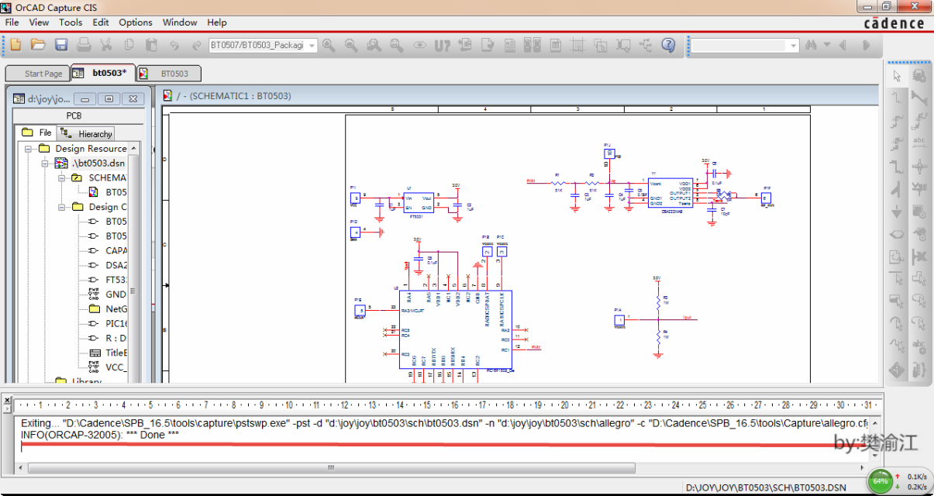
Task: Select the Place Net Alias abc tool
Action: 919,143
